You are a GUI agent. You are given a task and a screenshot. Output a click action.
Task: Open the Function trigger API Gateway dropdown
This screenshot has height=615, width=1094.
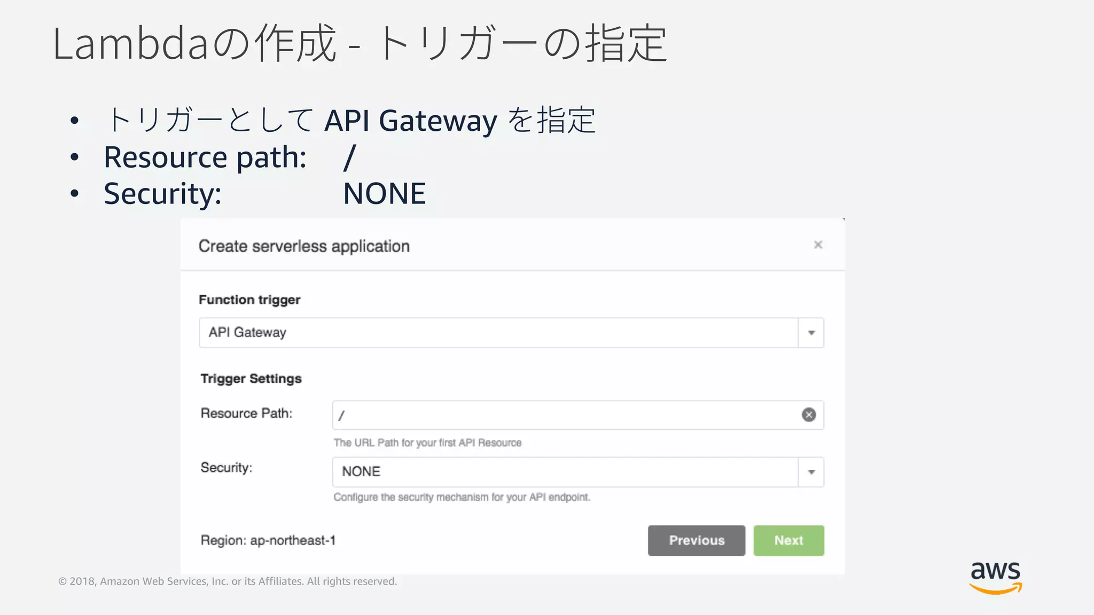(x=511, y=333)
